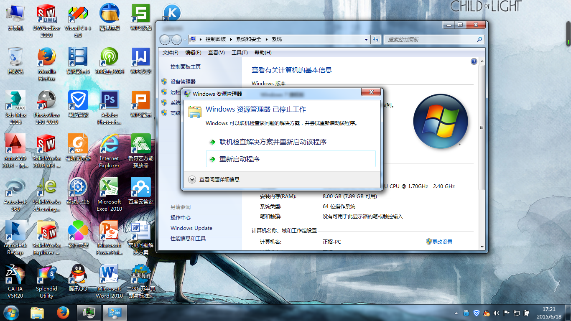This screenshot has height=321, width=571.
Task: Open the 帮助(H) menu
Action: pyautogui.click(x=263, y=53)
